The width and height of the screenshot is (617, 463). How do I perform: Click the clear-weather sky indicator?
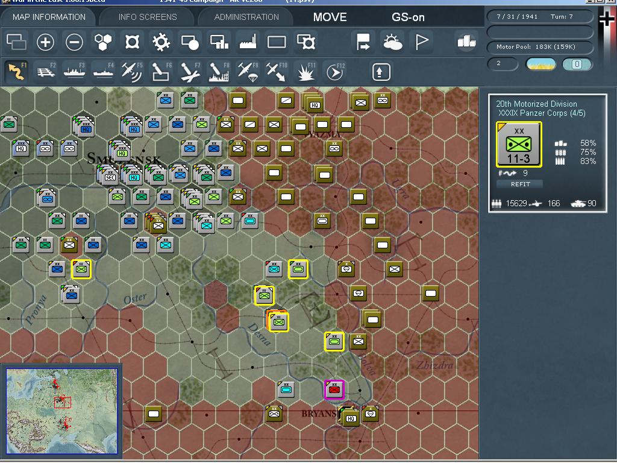tap(541, 64)
